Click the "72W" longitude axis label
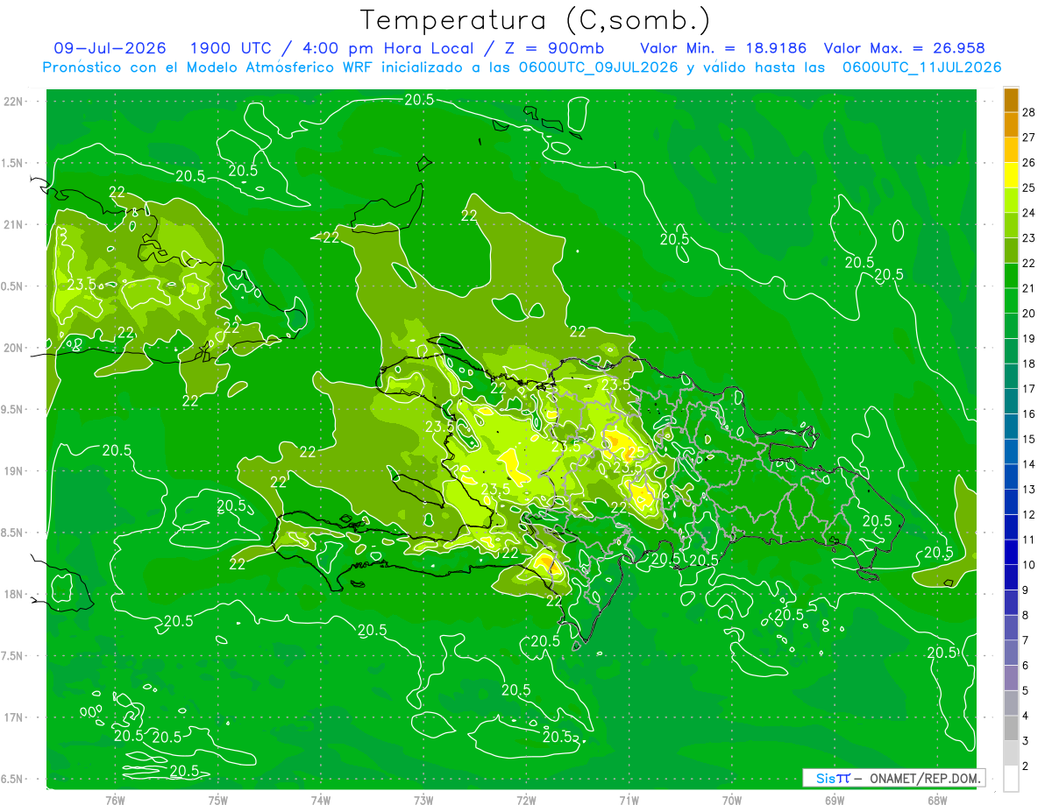The height and width of the screenshot is (812, 1052). [526, 800]
